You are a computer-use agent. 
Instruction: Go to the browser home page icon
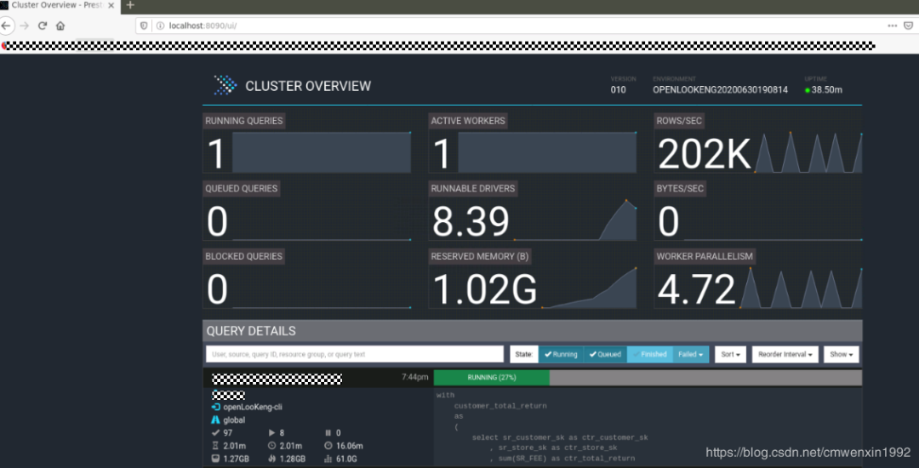[x=60, y=26]
